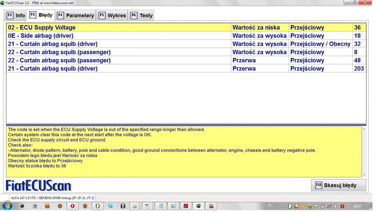The width and height of the screenshot is (376, 212).
Task: Open the Adobe PDF reader taskbar icon
Action: [186, 206]
